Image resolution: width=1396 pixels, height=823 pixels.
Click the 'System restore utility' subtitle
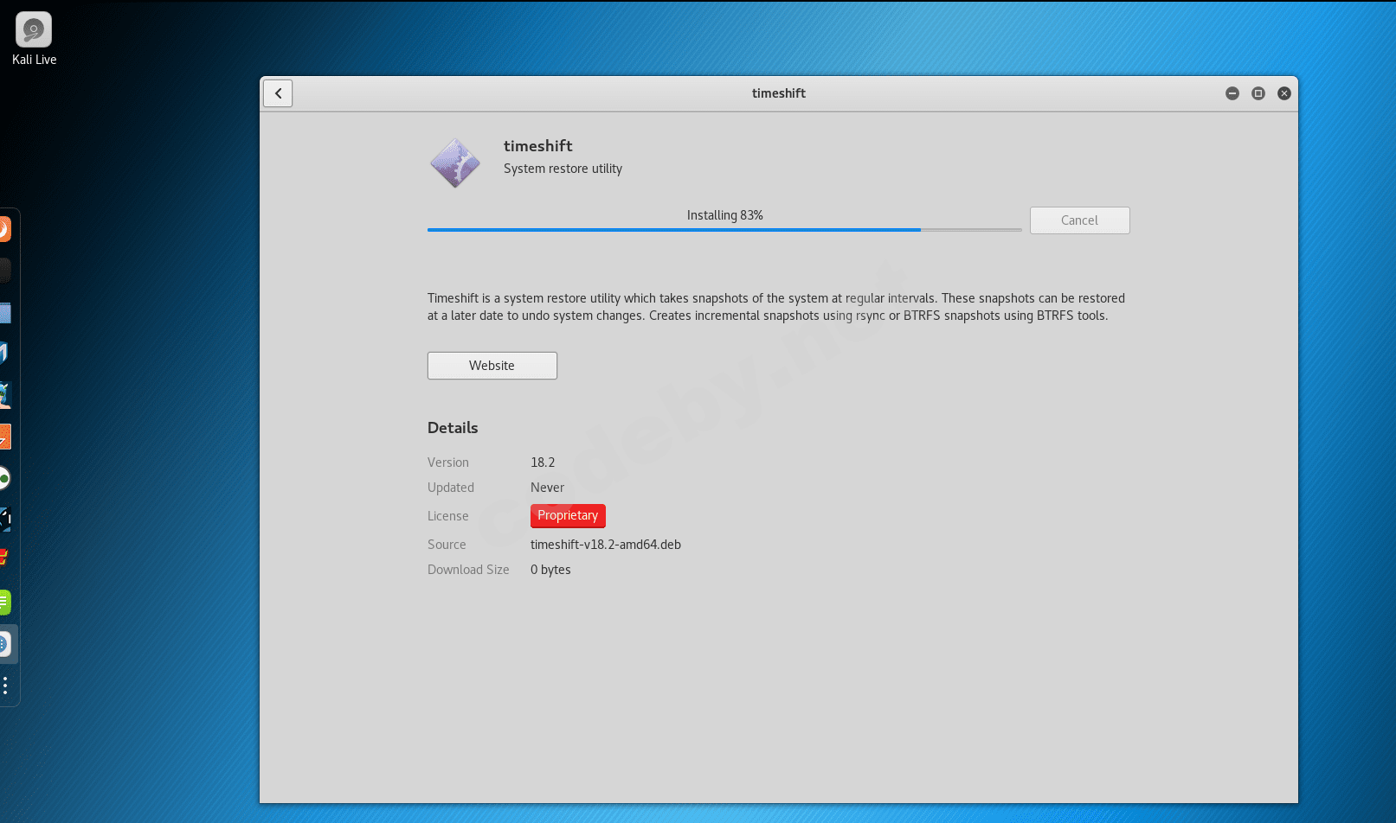click(x=563, y=169)
